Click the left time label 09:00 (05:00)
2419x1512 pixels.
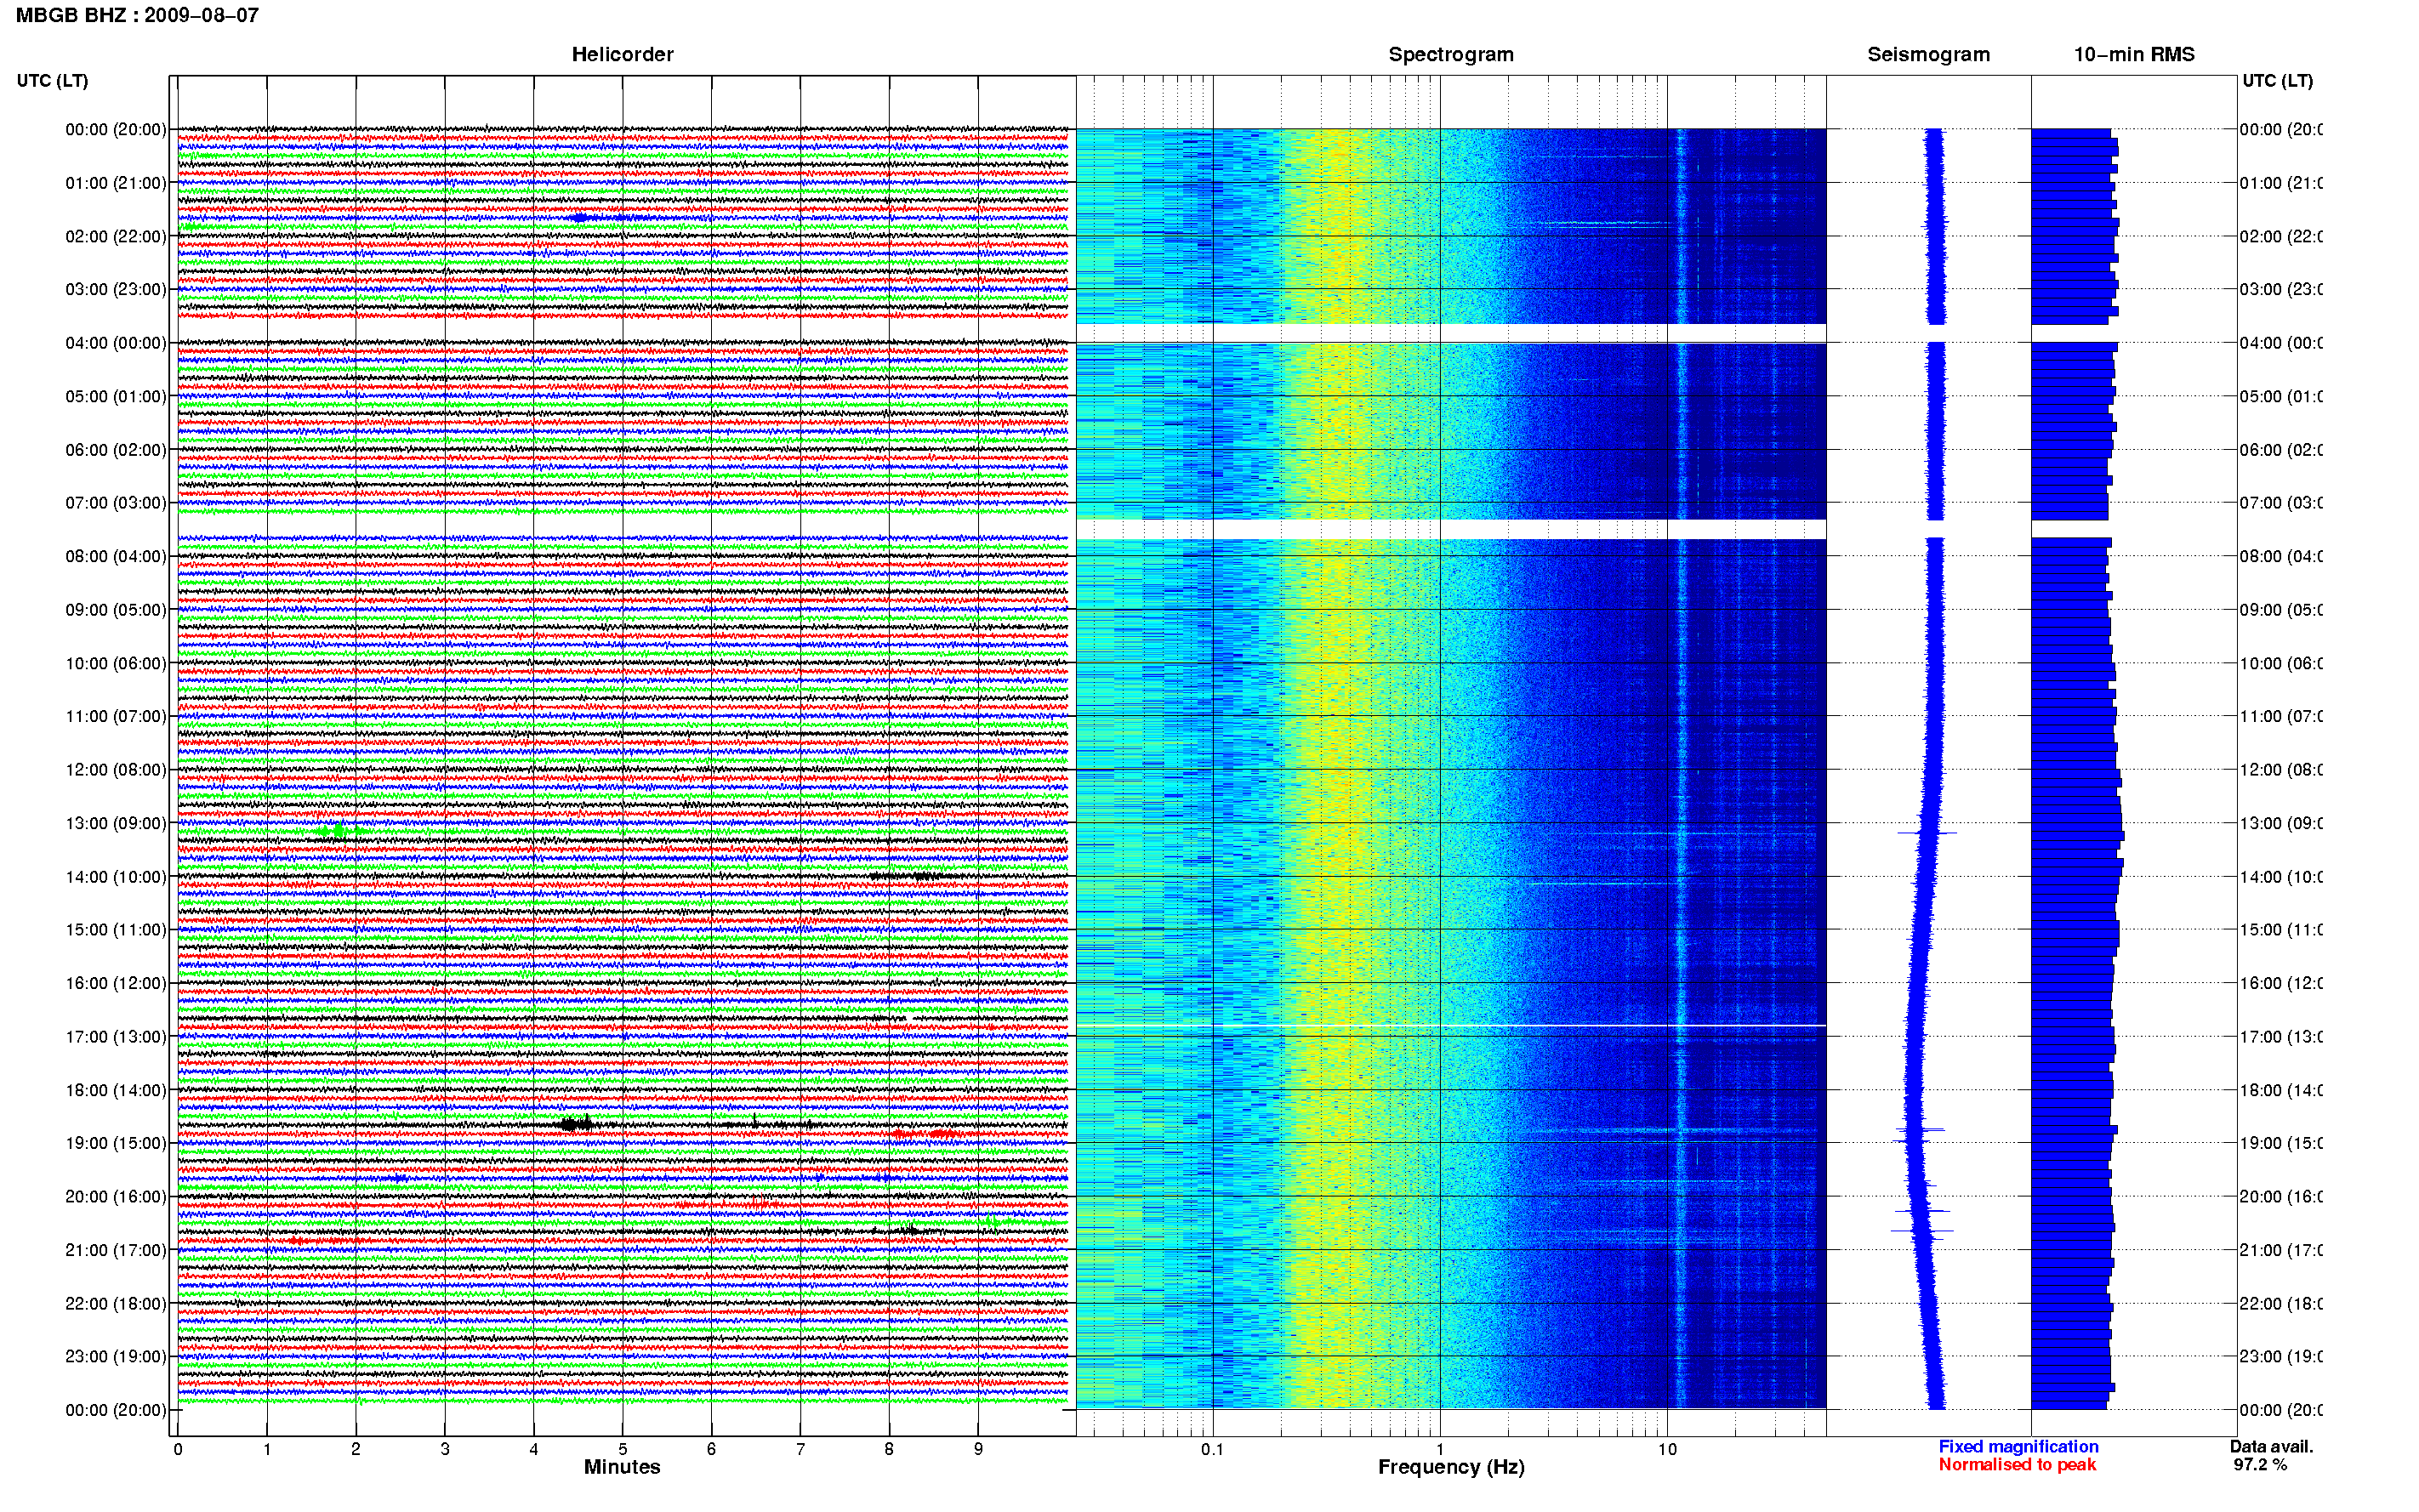pyautogui.click(x=116, y=609)
